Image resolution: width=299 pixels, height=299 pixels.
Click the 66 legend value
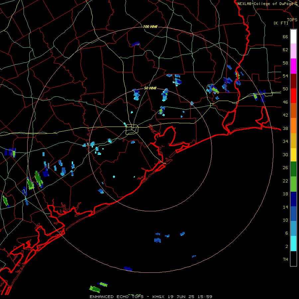285,37
